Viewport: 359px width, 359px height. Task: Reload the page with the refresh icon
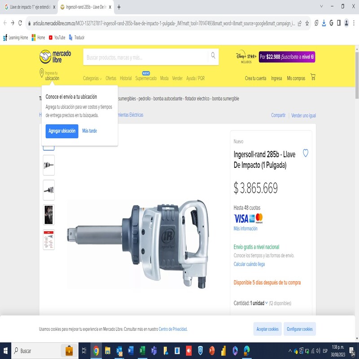[x=20, y=23]
